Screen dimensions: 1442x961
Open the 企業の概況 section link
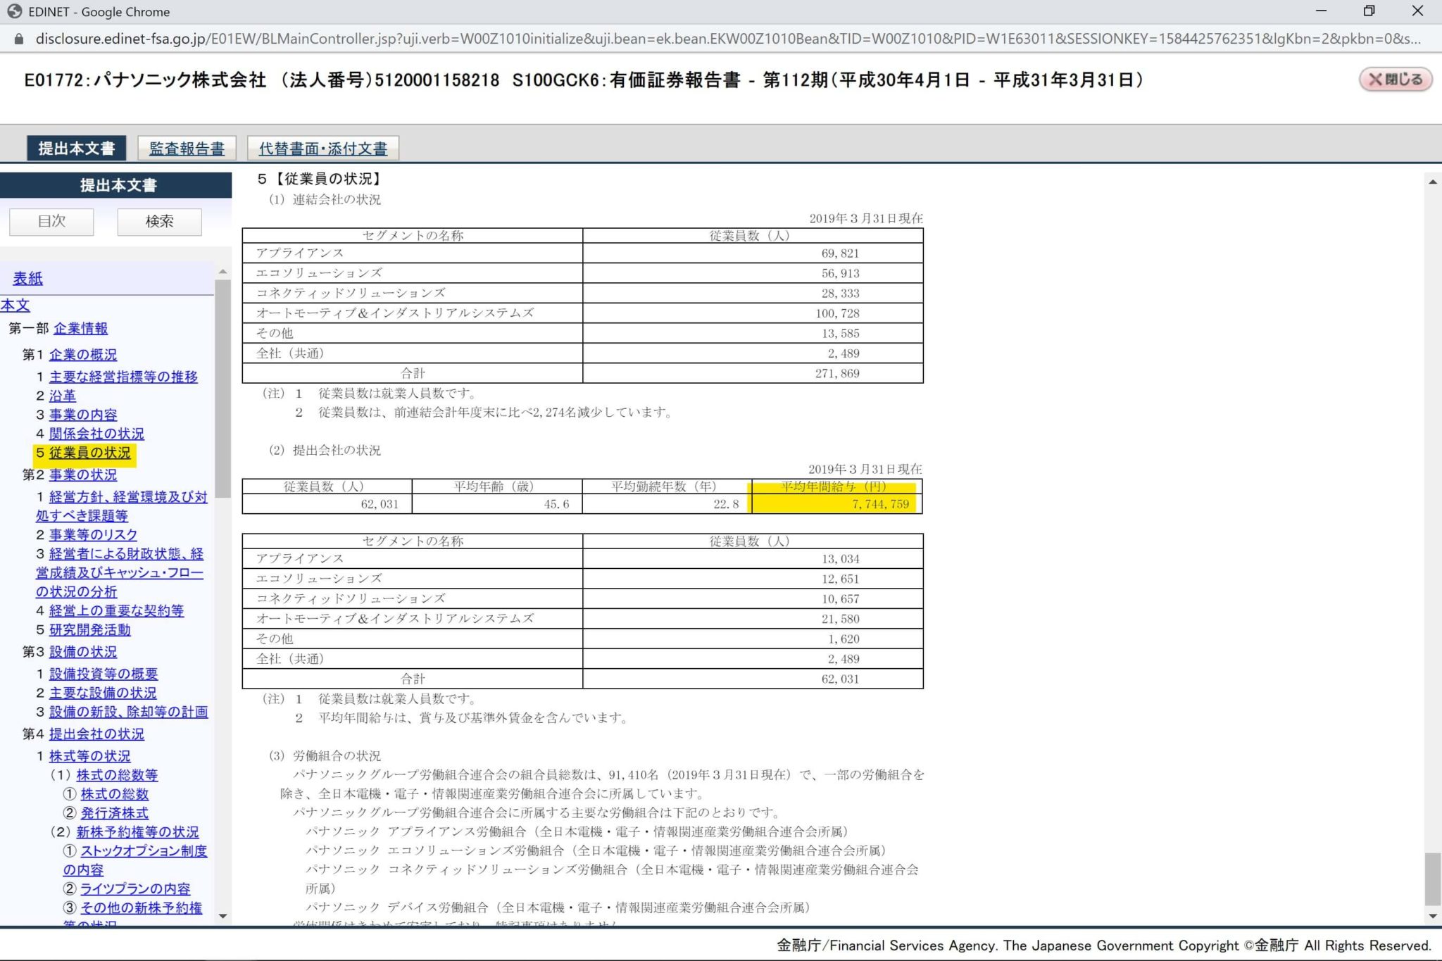point(83,355)
